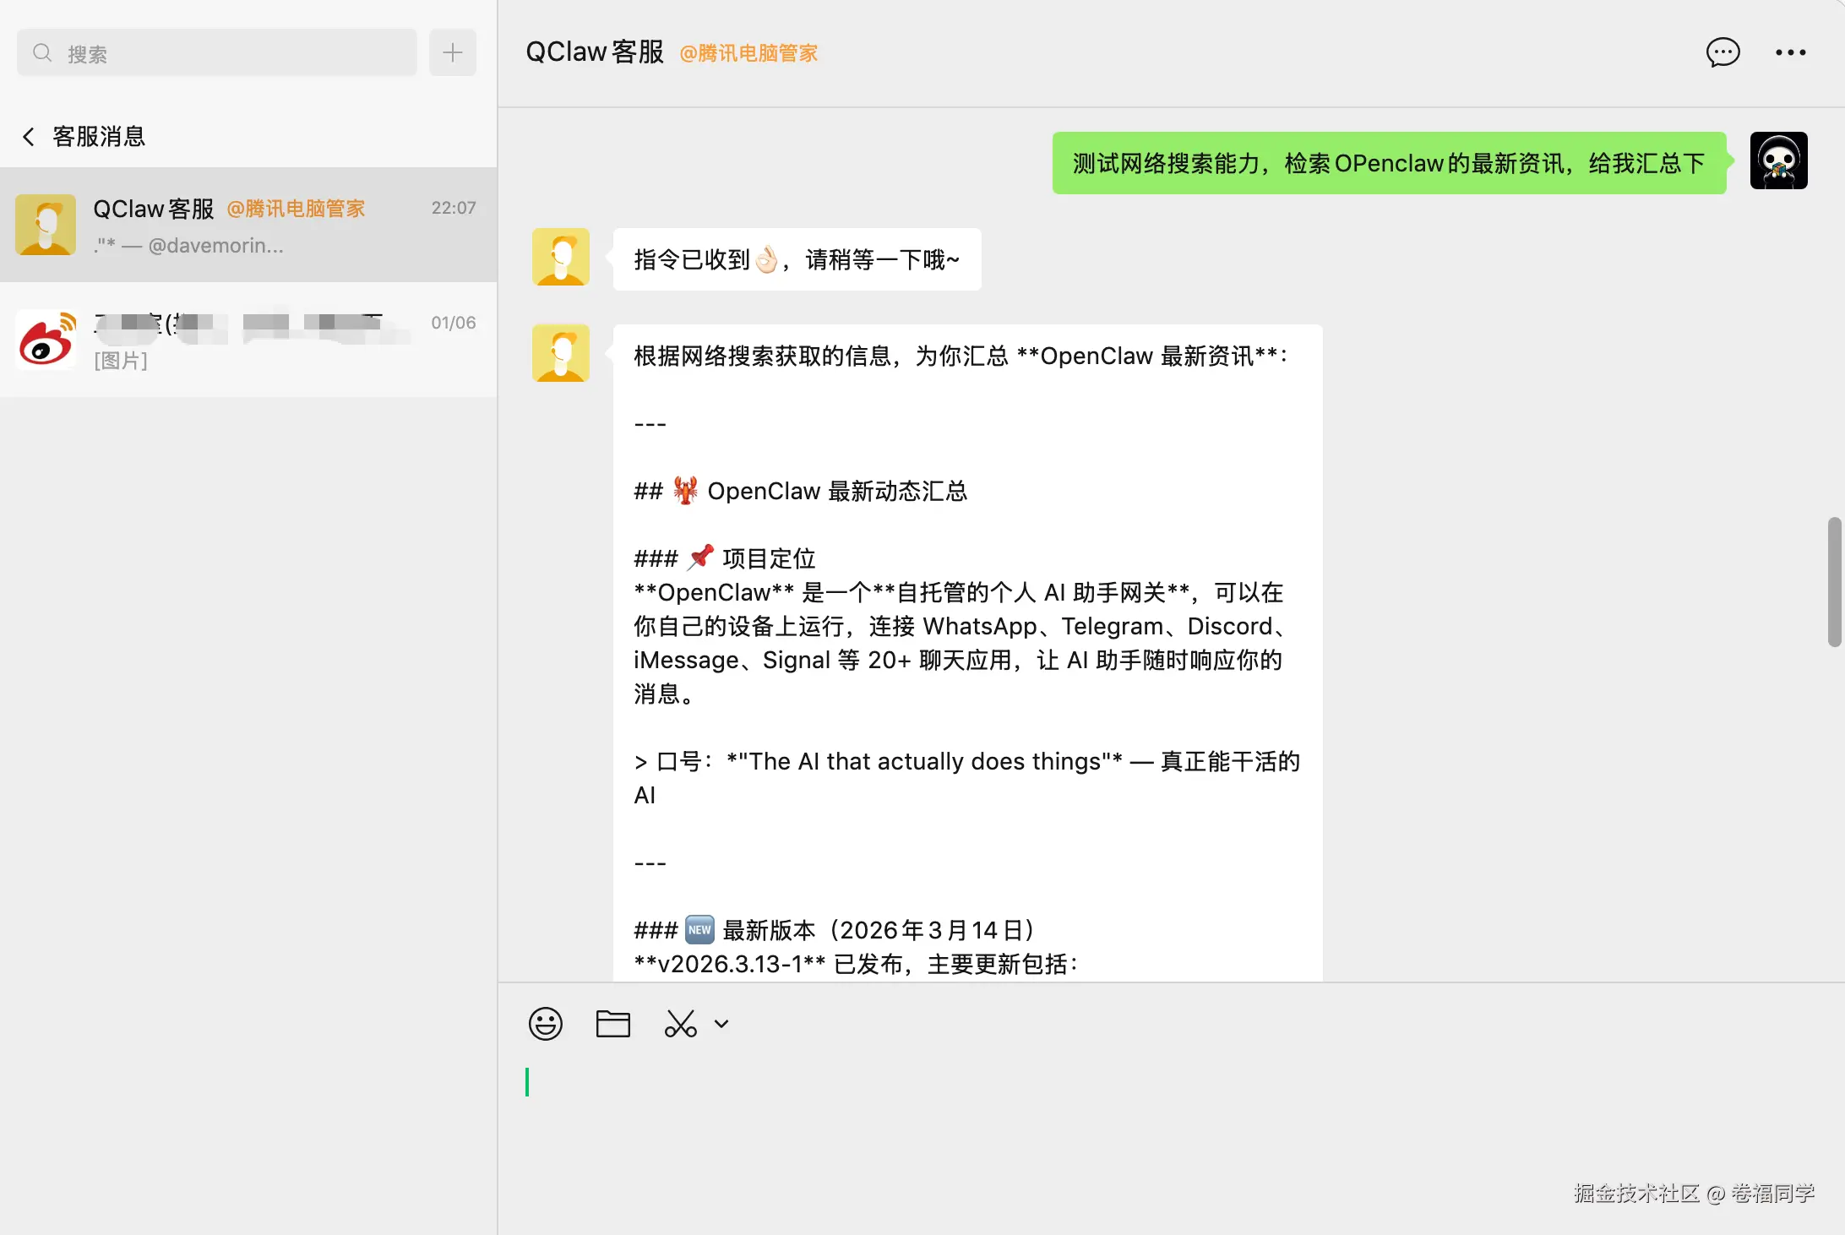The image size is (1845, 1235).
Task: Expand the screenshot options dropdown arrow
Action: point(721,1024)
